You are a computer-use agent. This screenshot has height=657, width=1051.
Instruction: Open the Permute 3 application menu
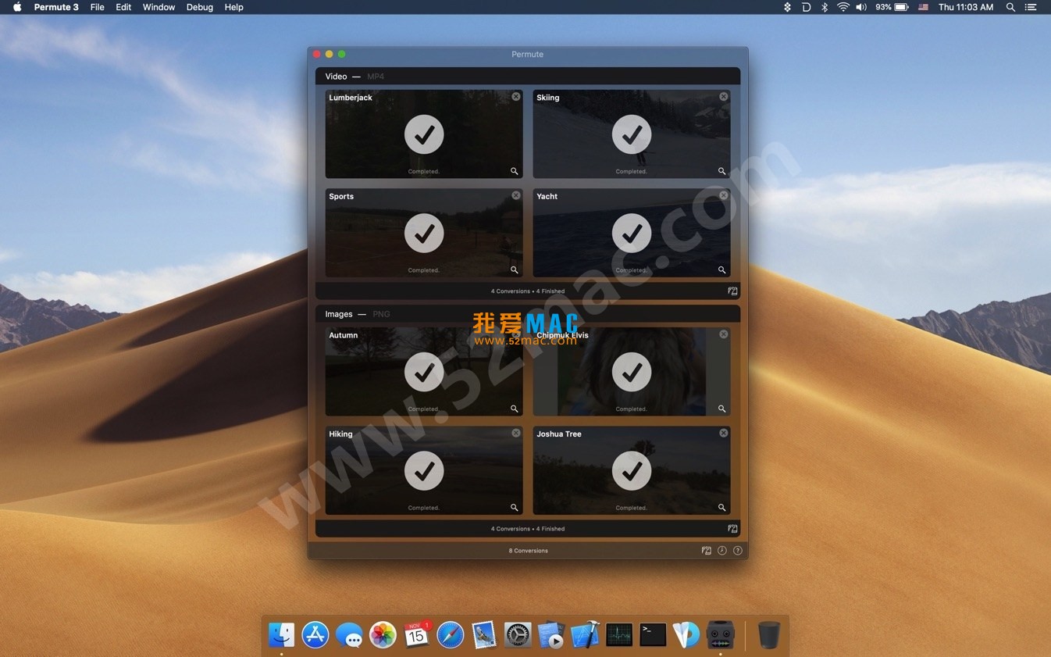pyautogui.click(x=56, y=7)
